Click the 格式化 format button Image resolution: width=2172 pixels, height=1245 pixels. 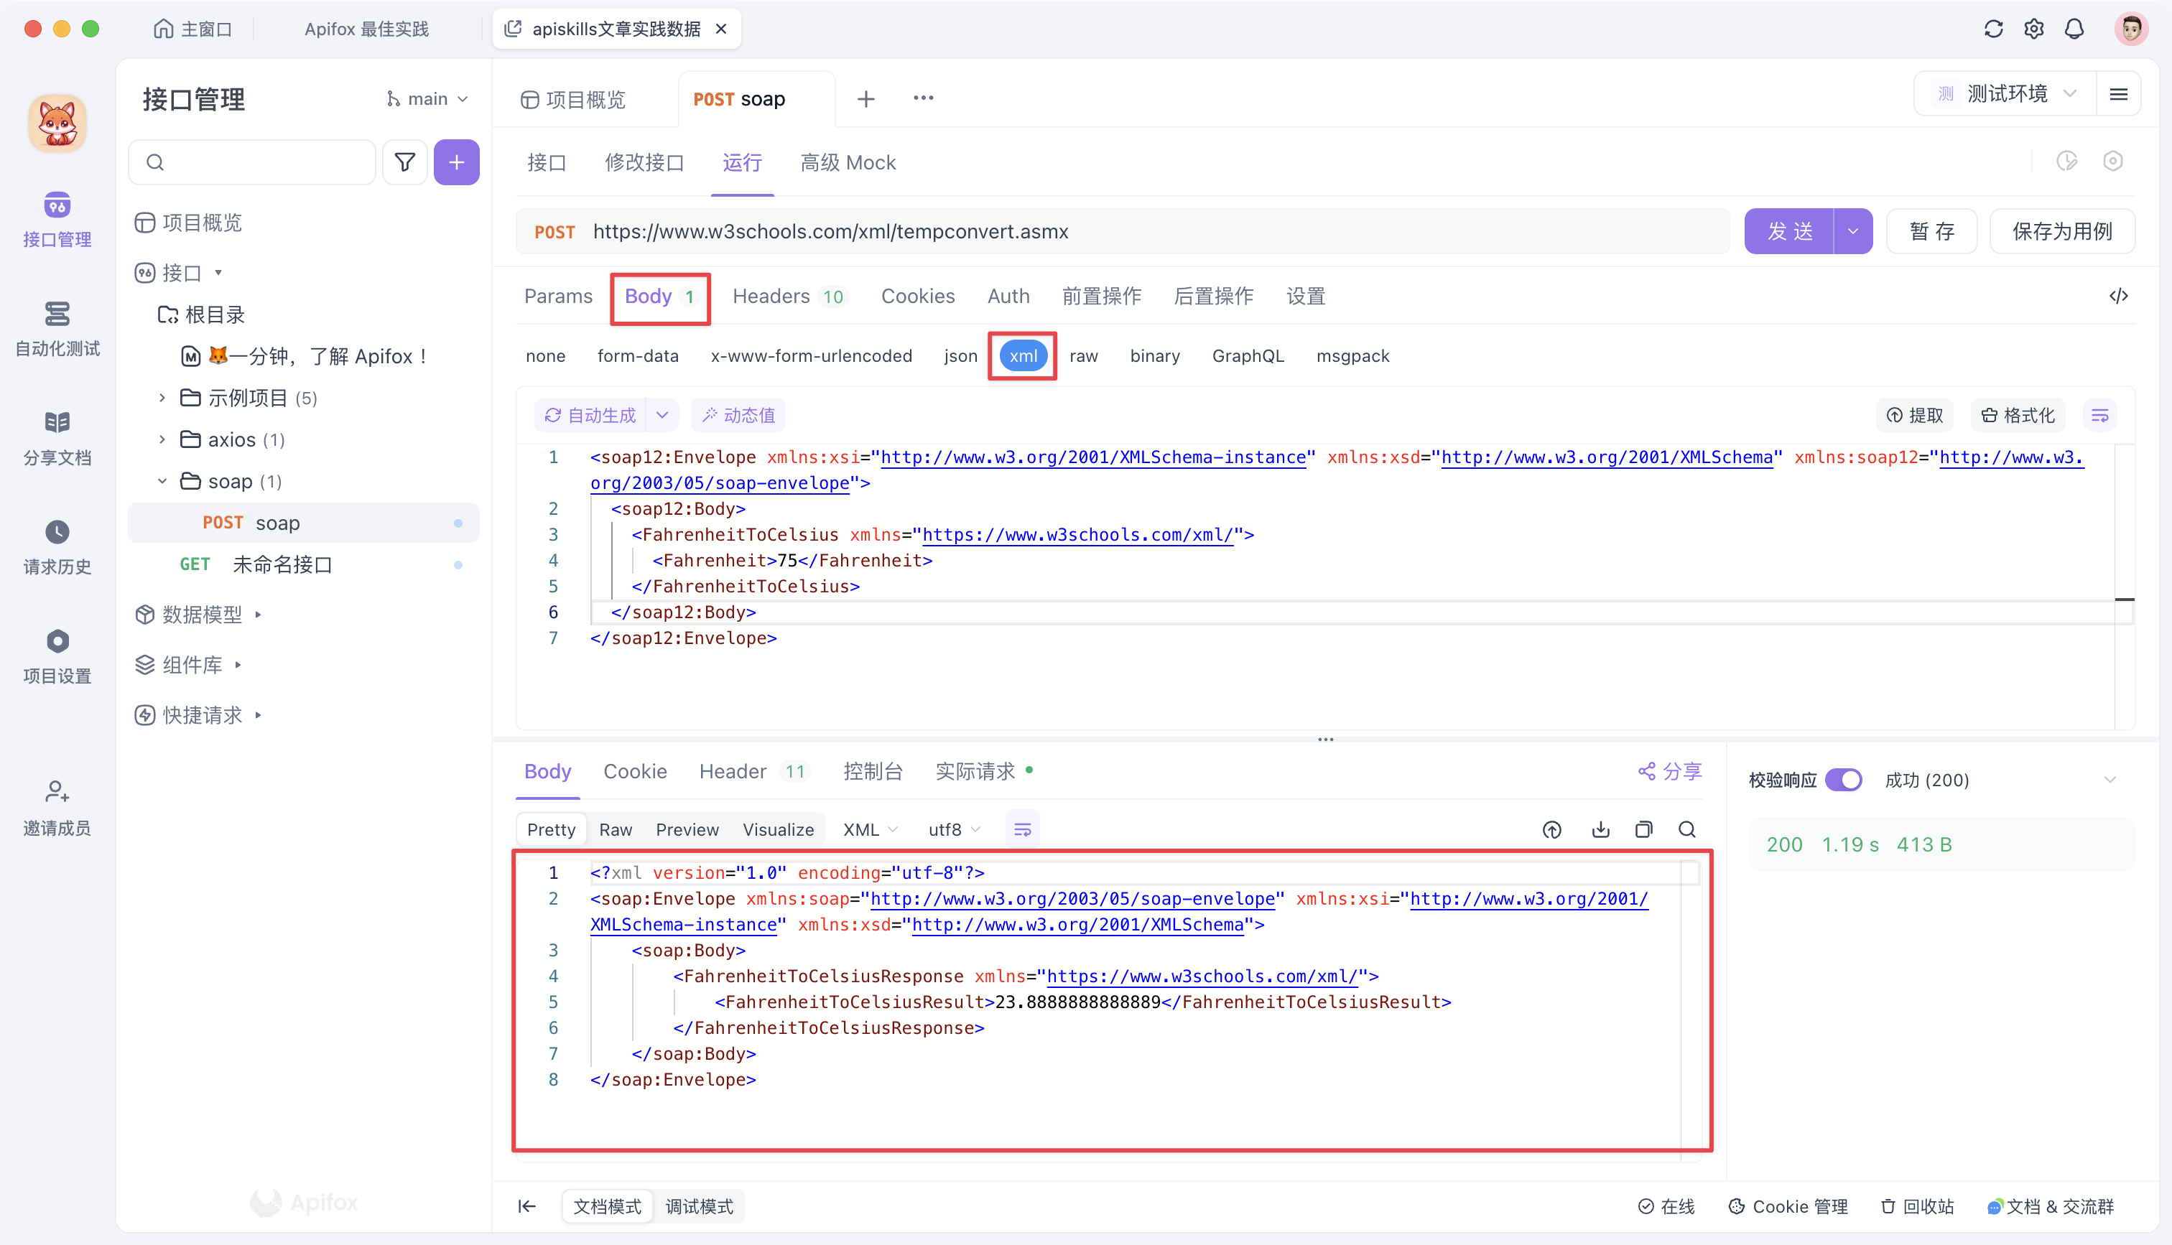(x=2018, y=416)
